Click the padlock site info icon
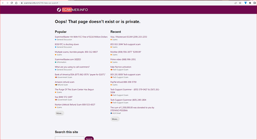The image size is (257, 140). pyautogui.click(x=22, y=3)
